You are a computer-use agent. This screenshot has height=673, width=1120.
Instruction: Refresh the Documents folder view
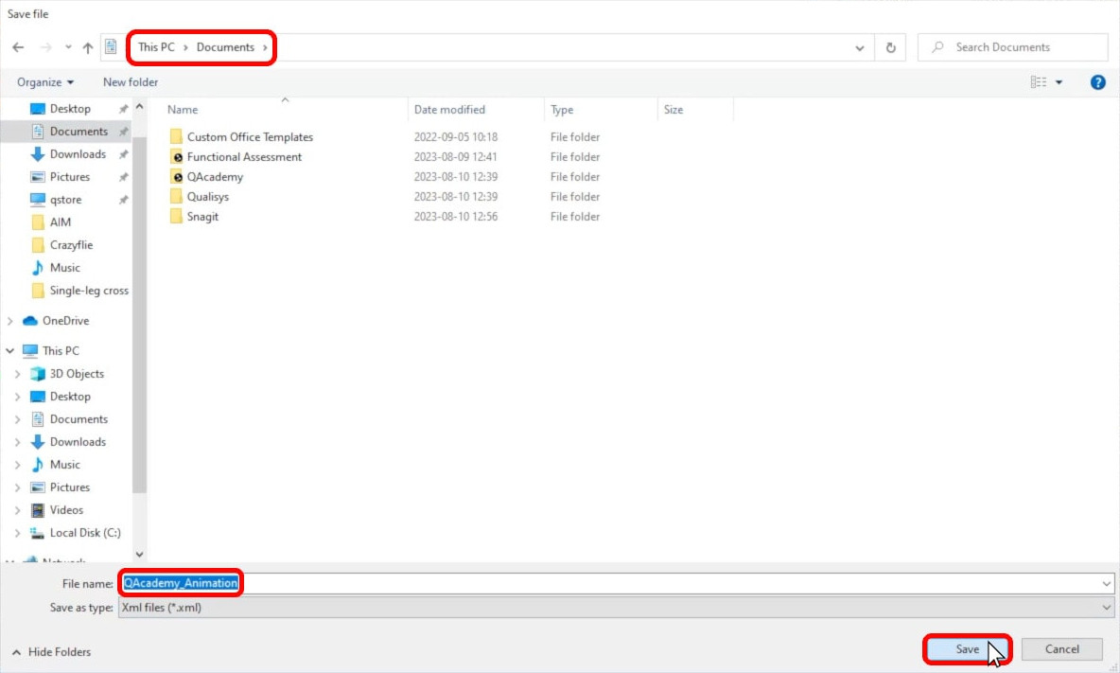[890, 47]
